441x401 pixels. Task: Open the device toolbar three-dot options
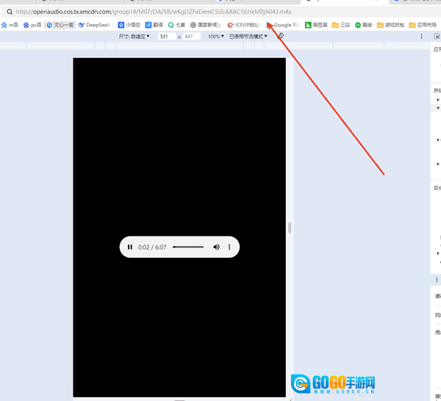[421, 36]
